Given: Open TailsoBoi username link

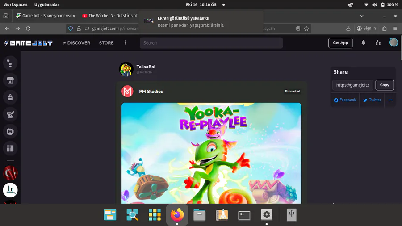Looking at the screenshot, I should (146, 67).
